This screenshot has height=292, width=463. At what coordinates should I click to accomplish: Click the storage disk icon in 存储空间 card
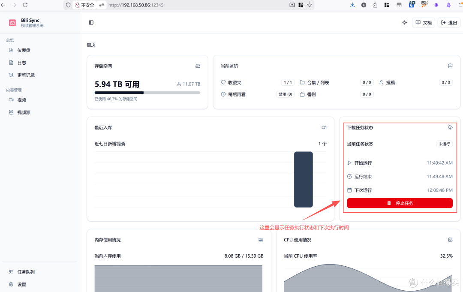click(198, 66)
